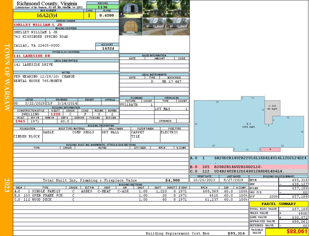Click the B.0 Open Frame Pch row
The image size is (309, 236).
[x=130, y=195]
